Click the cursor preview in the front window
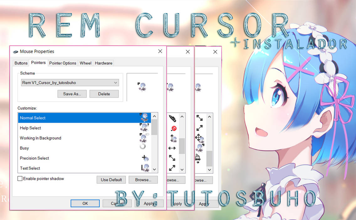 [142, 87]
